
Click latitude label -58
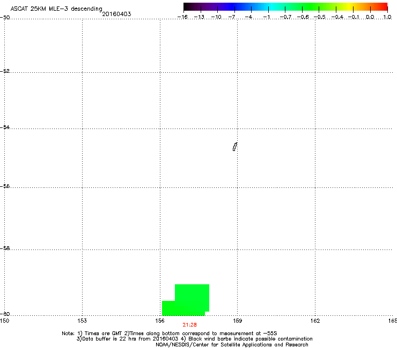5,248
